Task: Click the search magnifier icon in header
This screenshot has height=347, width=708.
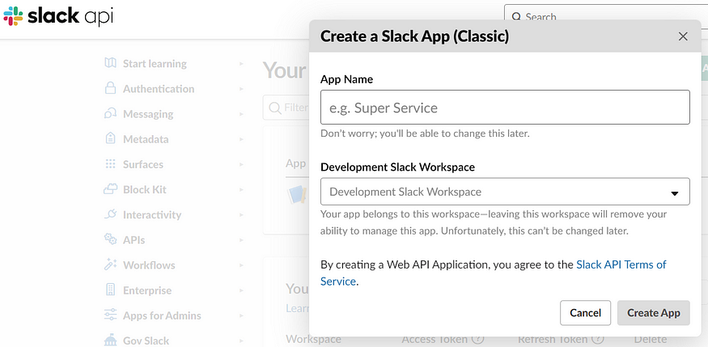Action: [516, 18]
